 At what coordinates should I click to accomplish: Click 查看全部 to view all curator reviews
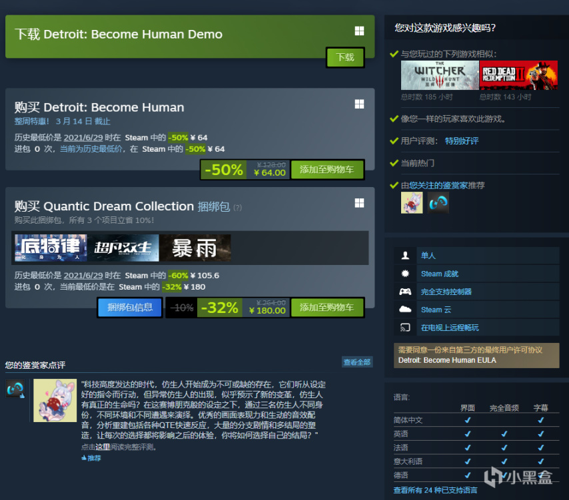pyautogui.click(x=357, y=362)
